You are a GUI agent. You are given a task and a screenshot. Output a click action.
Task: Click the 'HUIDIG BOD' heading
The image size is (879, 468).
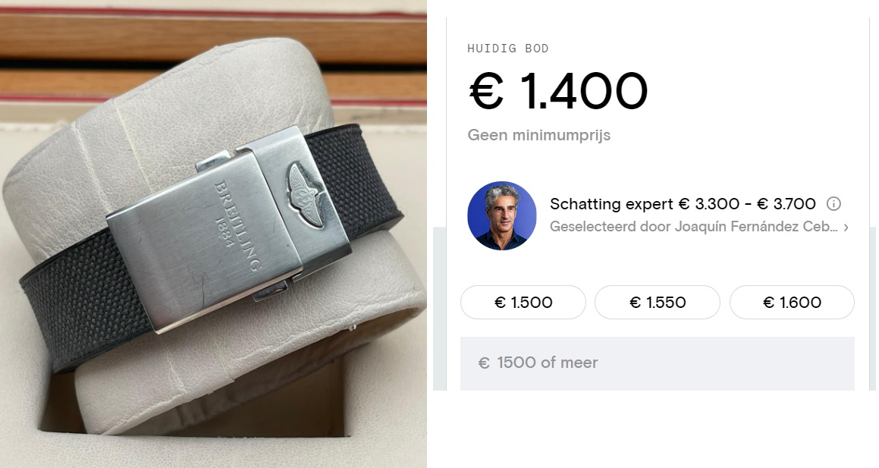pyautogui.click(x=508, y=49)
